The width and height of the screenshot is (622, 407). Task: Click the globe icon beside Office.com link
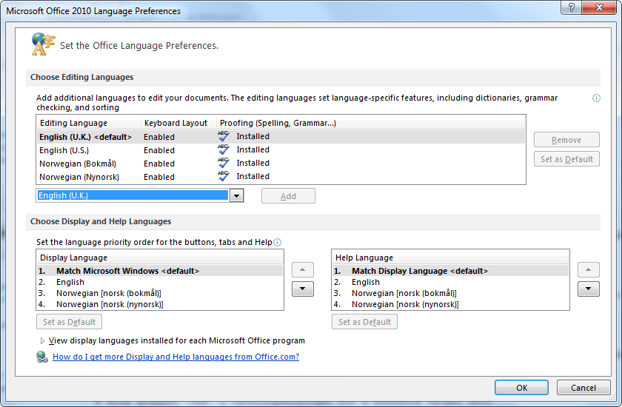42,357
